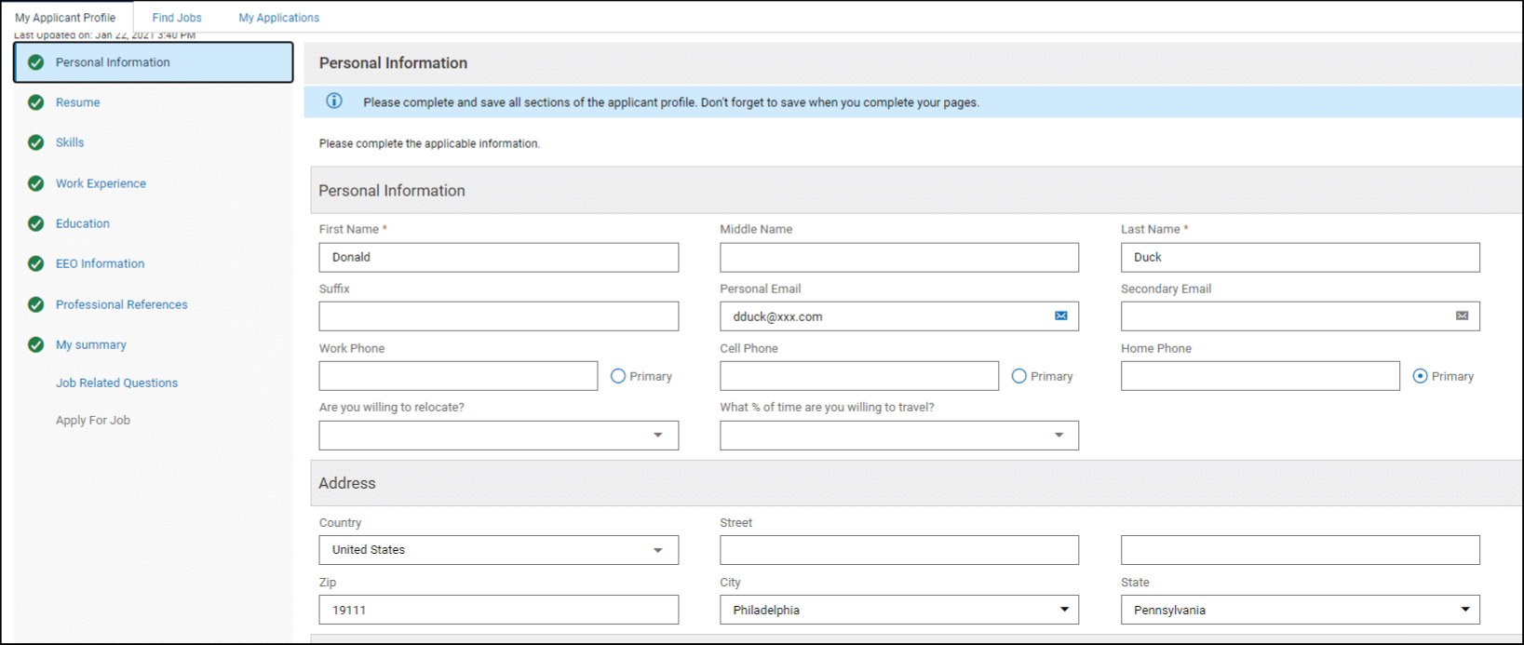Select Home Phone Primary radio button
The height and width of the screenshot is (645, 1524).
click(x=1420, y=376)
